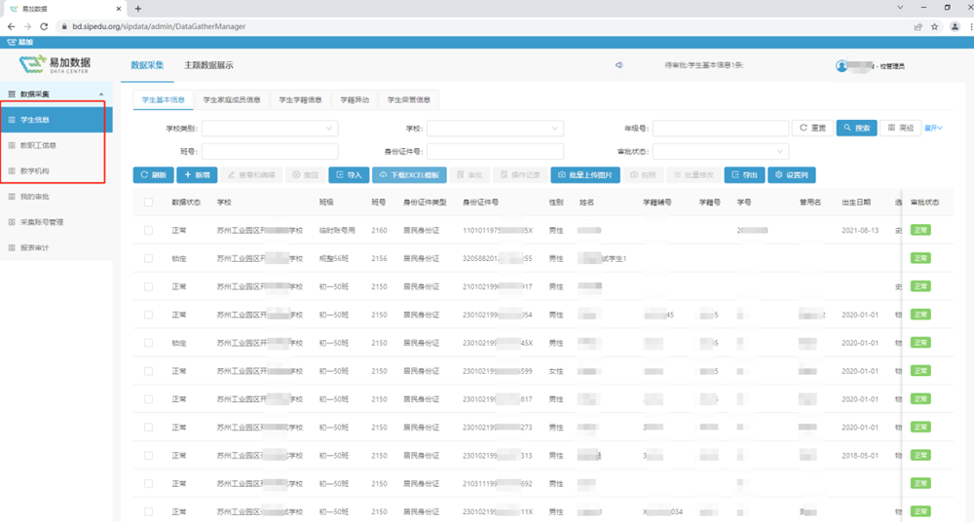This screenshot has width=974, height=522.
Task: Bookmark this page with star icon
Action: [934, 26]
